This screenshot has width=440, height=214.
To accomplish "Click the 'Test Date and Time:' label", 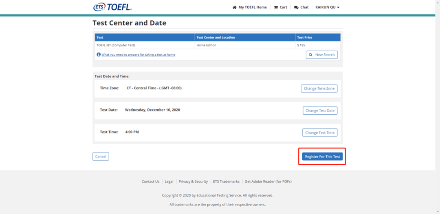I will [112, 76].
